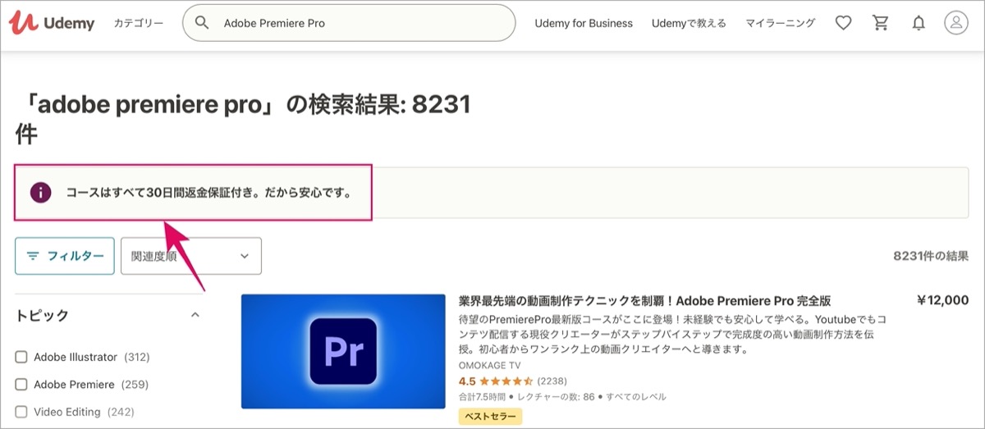The width and height of the screenshot is (985, 429).
Task: Open マイラーニング menu
Action: pyautogui.click(x=780, y=23)
